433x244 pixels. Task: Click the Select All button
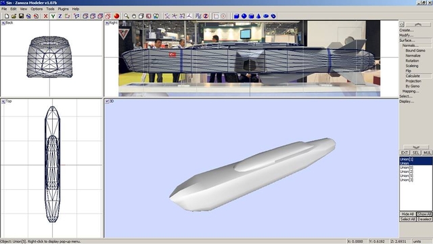click(x=407, y=219)
